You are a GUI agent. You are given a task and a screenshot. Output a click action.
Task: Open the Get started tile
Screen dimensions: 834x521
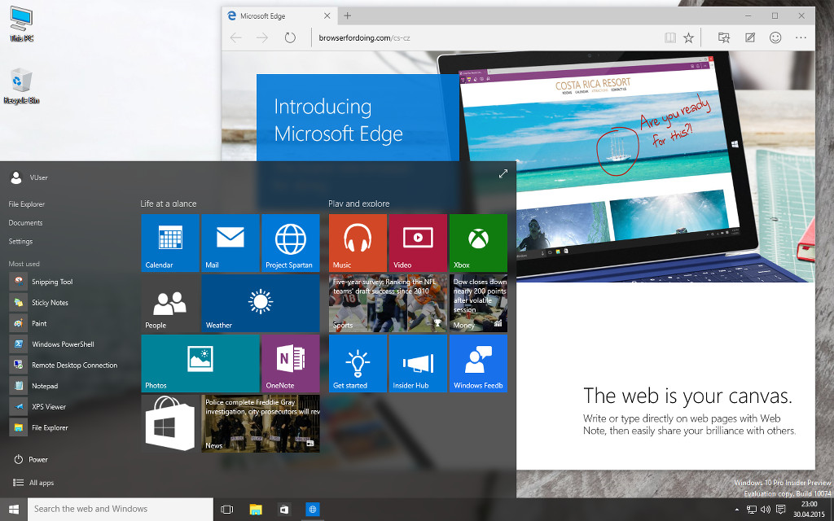358,364
